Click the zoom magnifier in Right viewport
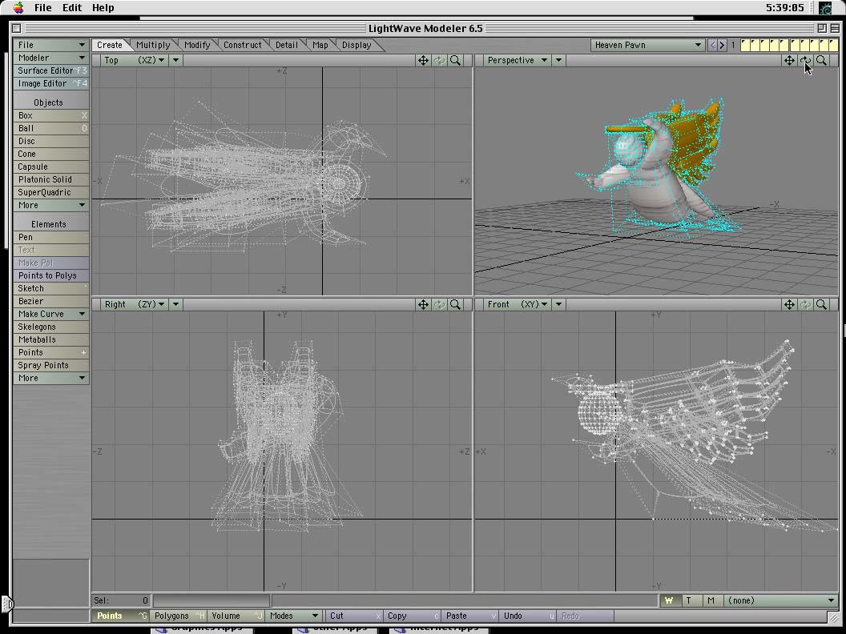Screen dimensions: 846x634 (455, 304)
